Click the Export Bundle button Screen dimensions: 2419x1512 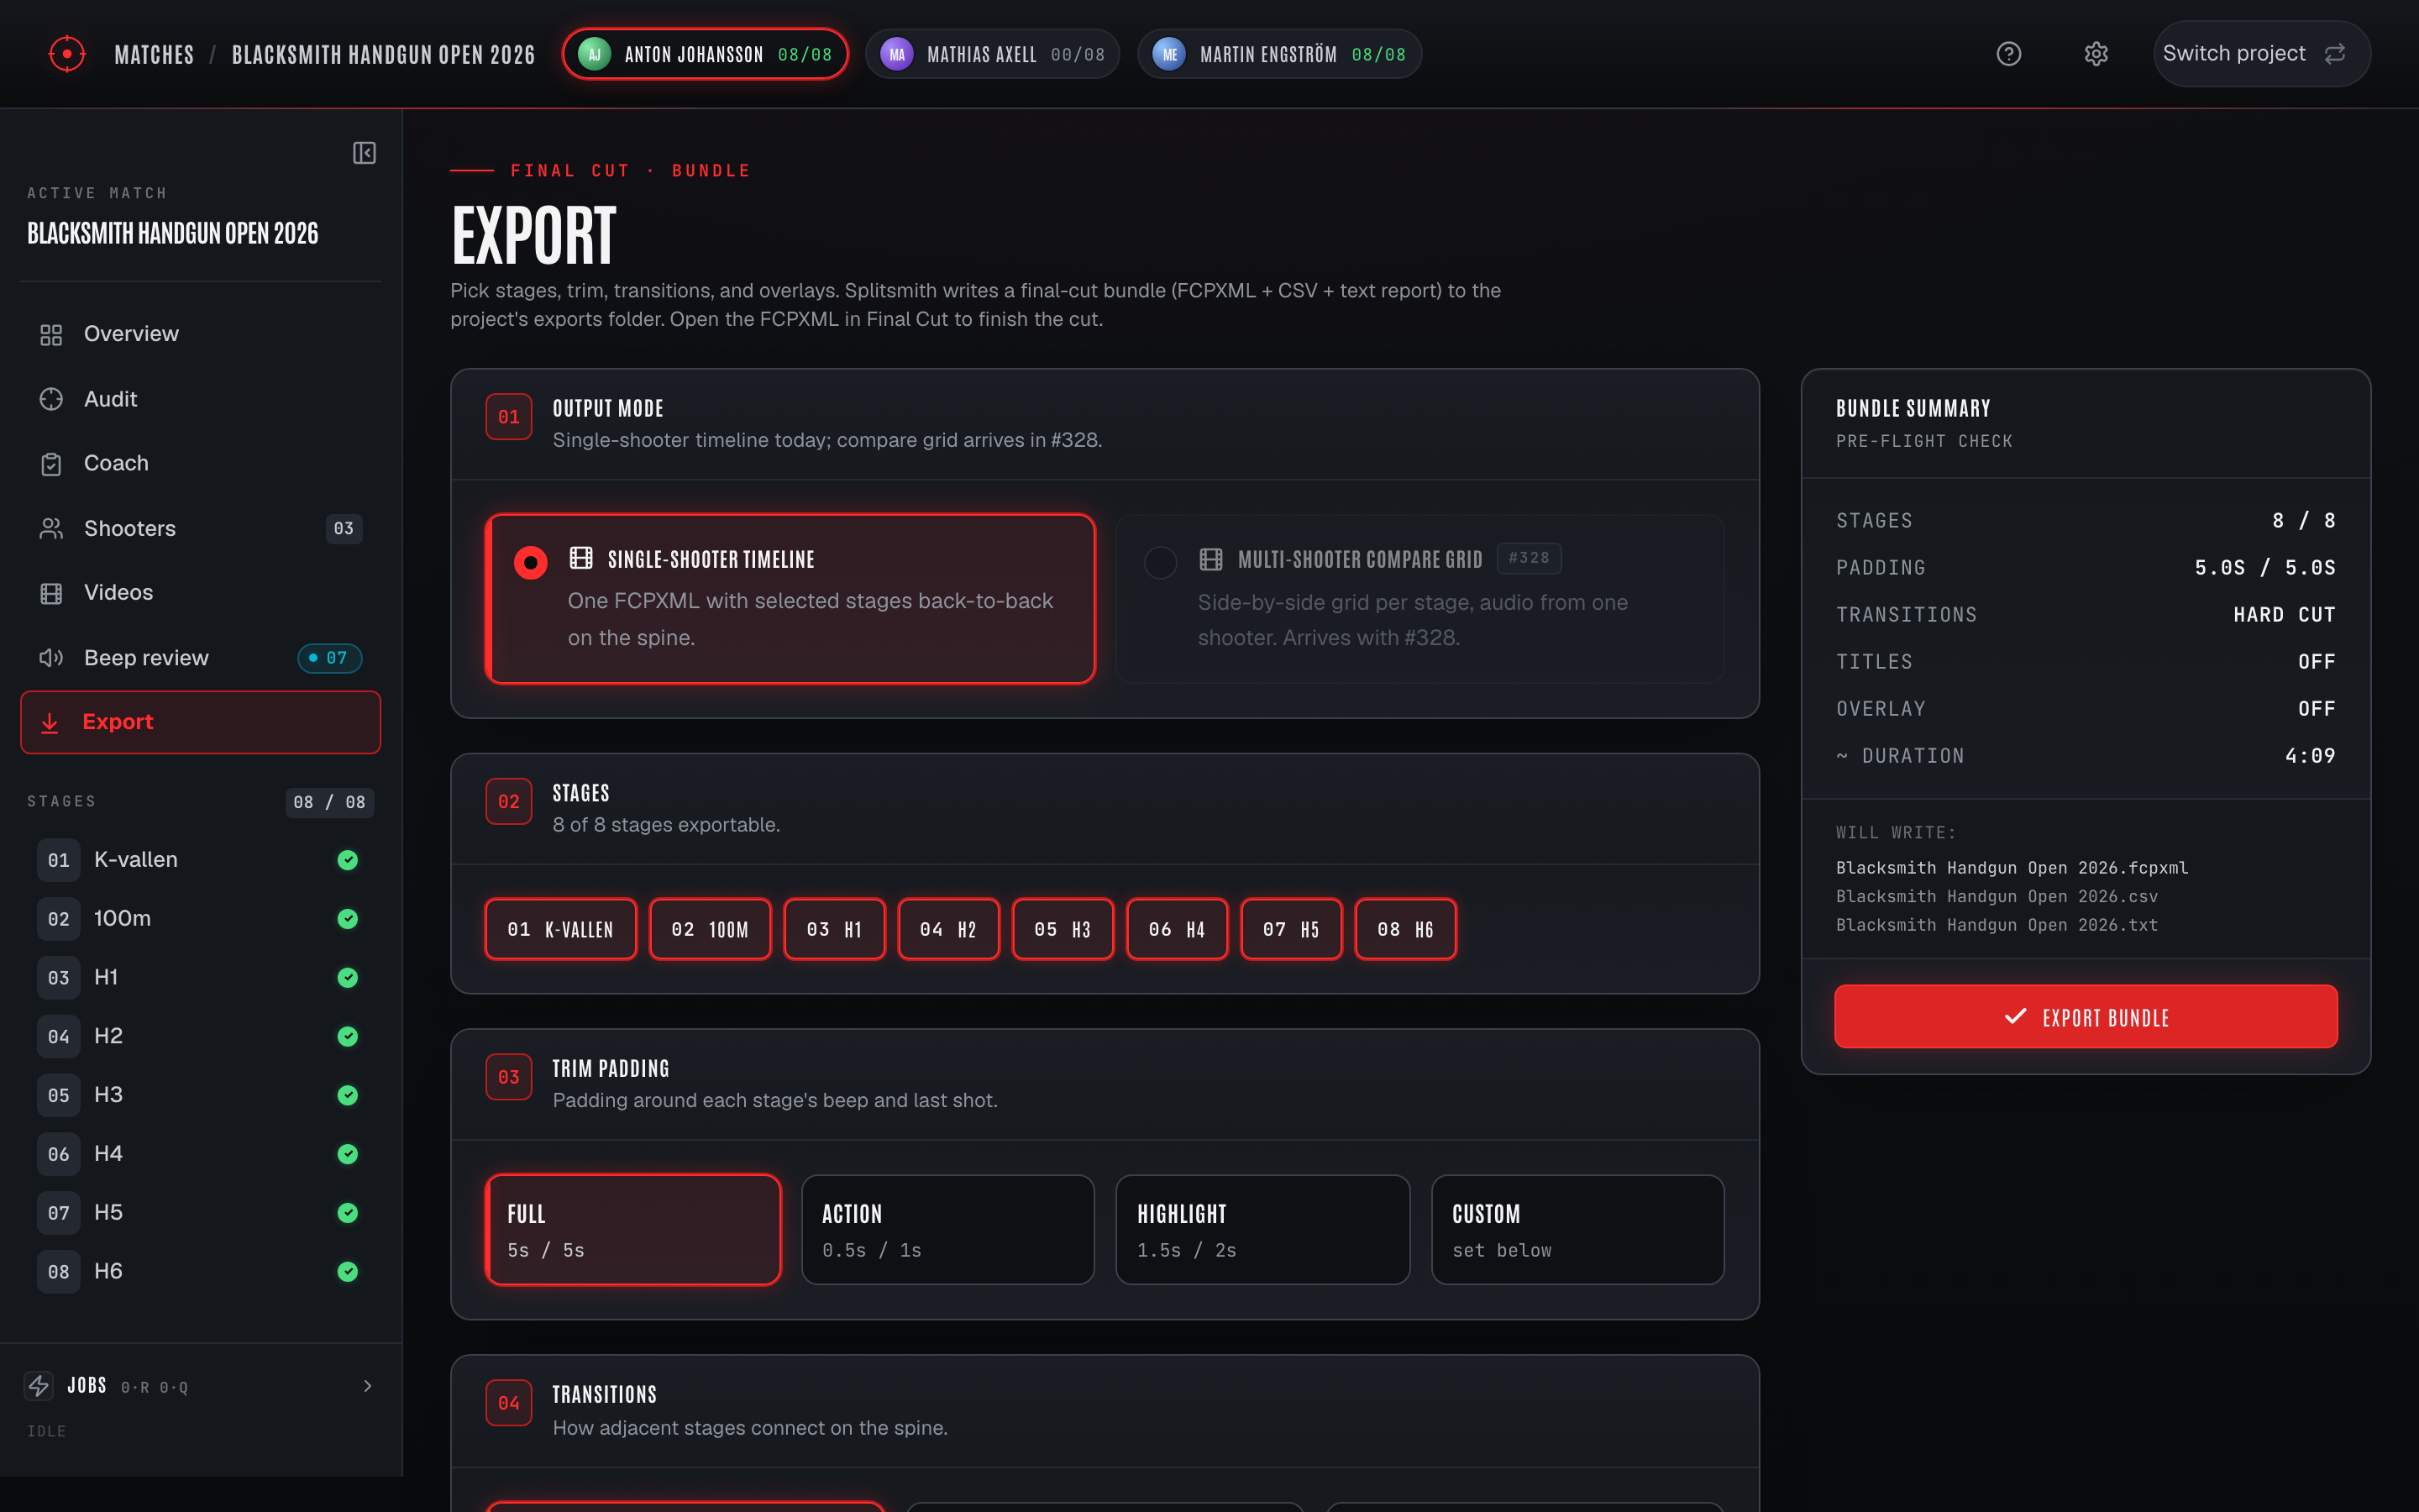(2086, 1017)
